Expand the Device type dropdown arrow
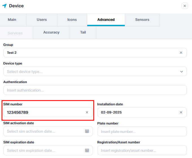The width and height of the screenshot is (192, 158). [x=182, y=72]
